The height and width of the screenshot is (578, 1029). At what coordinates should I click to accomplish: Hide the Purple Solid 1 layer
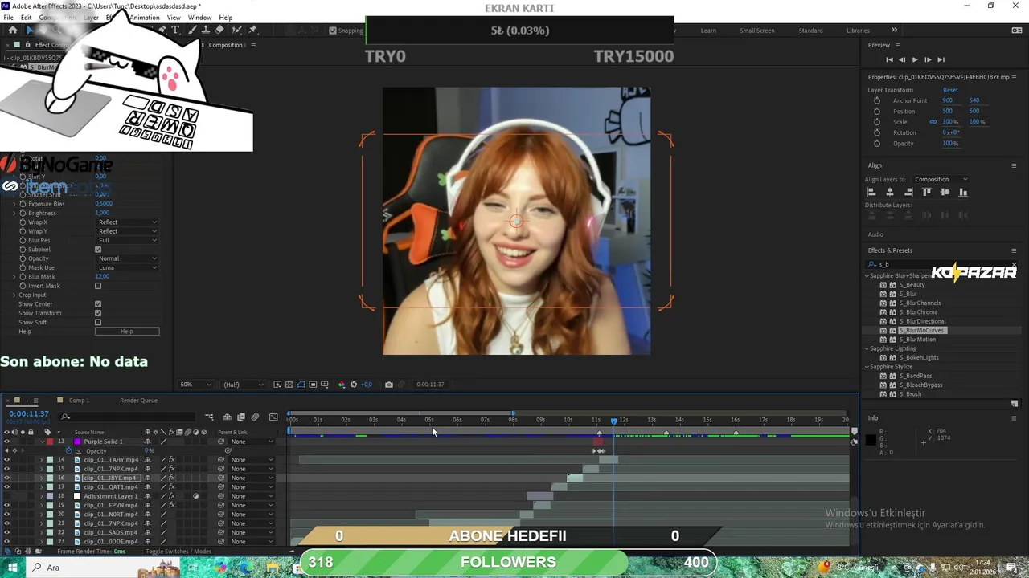pos(6,442)
